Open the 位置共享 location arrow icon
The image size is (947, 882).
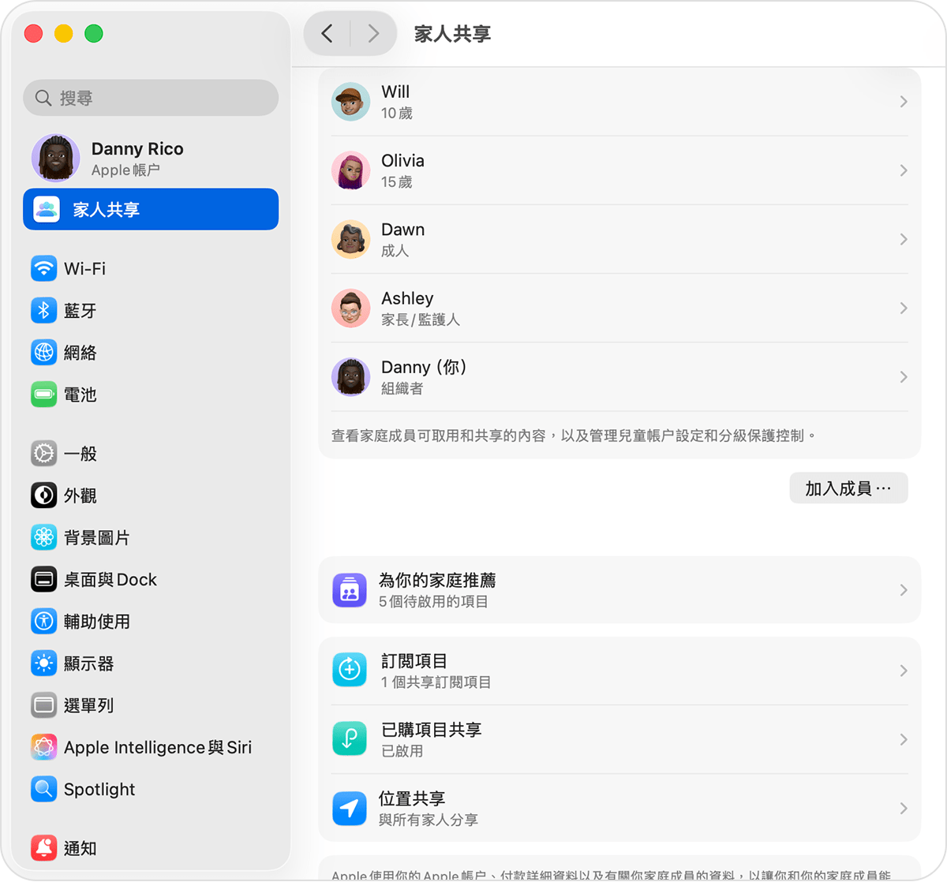click(x=350, y=808)
